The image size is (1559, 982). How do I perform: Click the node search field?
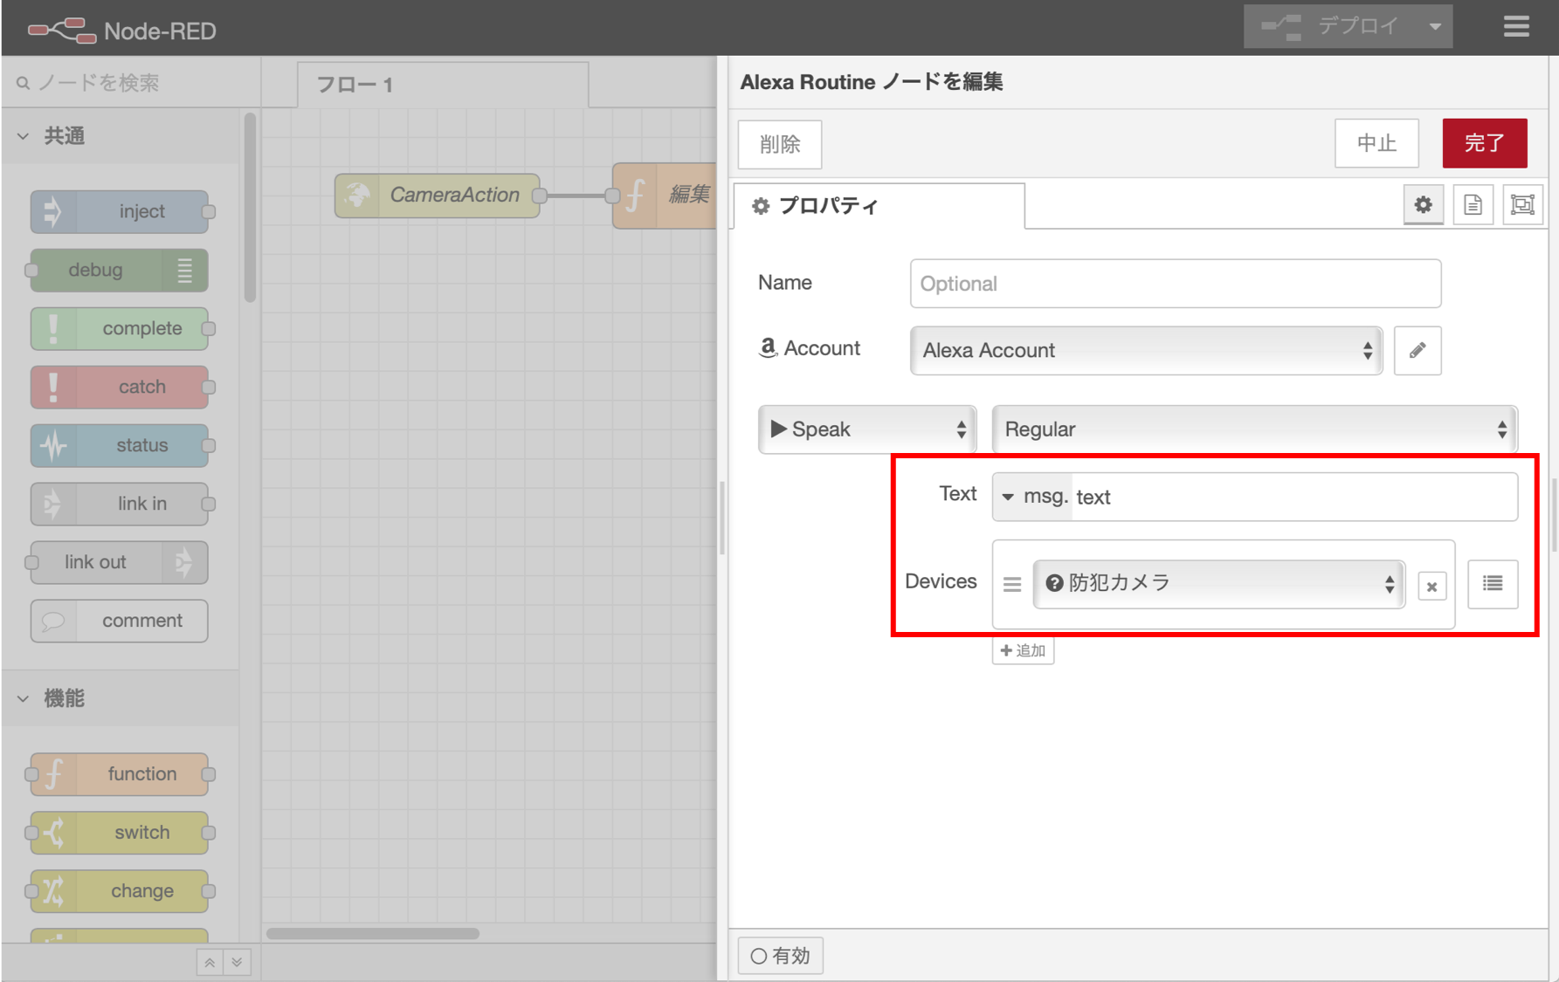click(x=131, y=83)
